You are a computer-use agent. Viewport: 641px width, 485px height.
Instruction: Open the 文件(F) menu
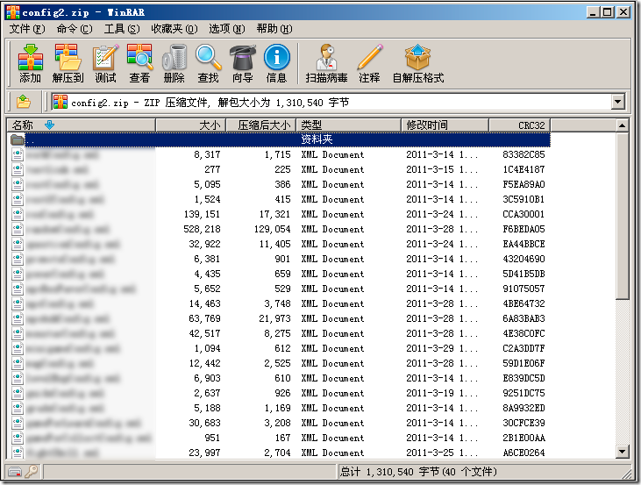coord(27,29)
